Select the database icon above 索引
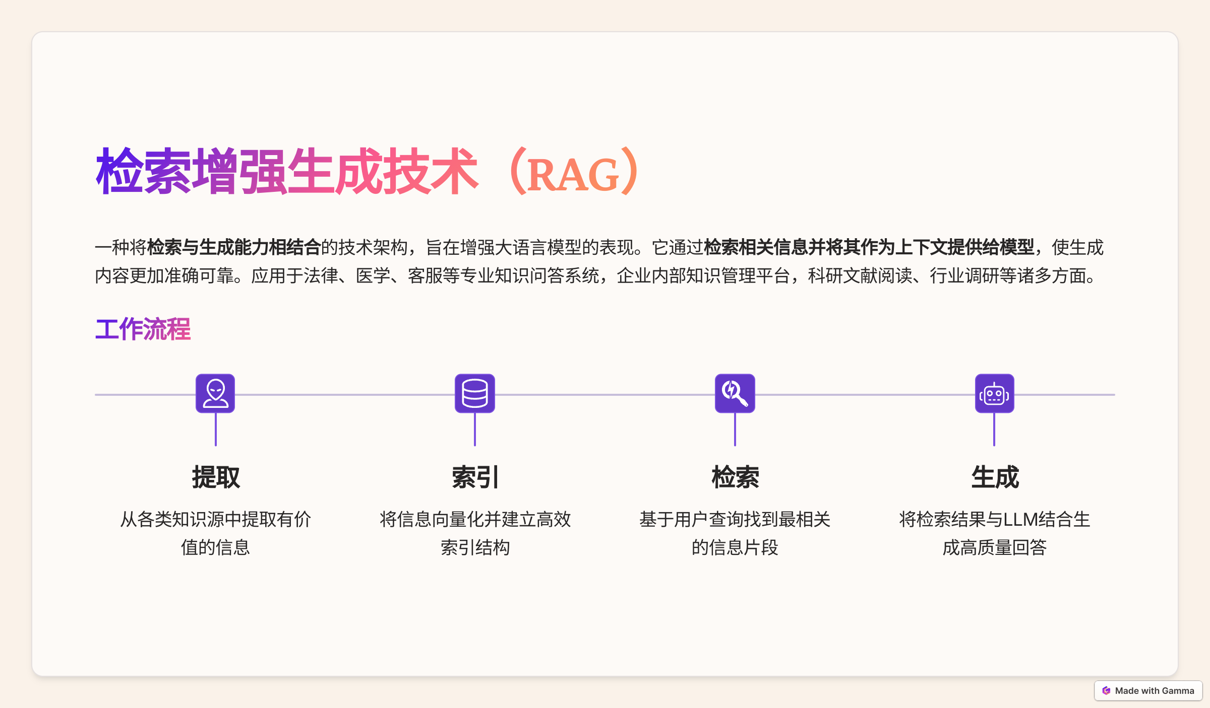This screenshot has width=1210, height=708. [475, 394]
